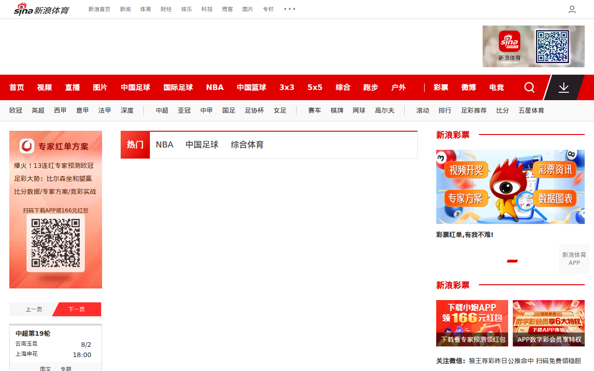
Task: Click the 专家红单方案 QR advertisement
Action: 56,210
